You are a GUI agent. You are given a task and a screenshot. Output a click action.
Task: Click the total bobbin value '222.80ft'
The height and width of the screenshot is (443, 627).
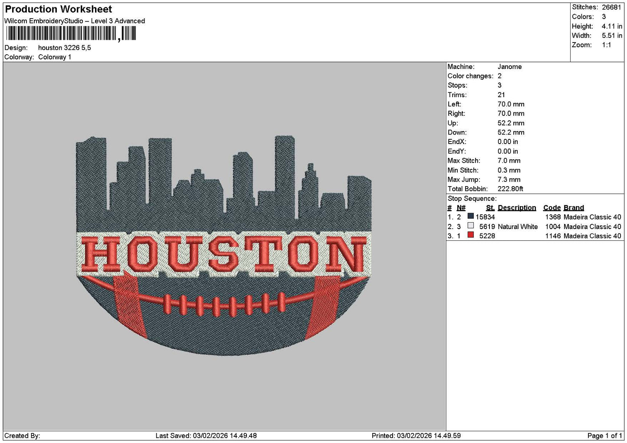click(x=510, y=189)
